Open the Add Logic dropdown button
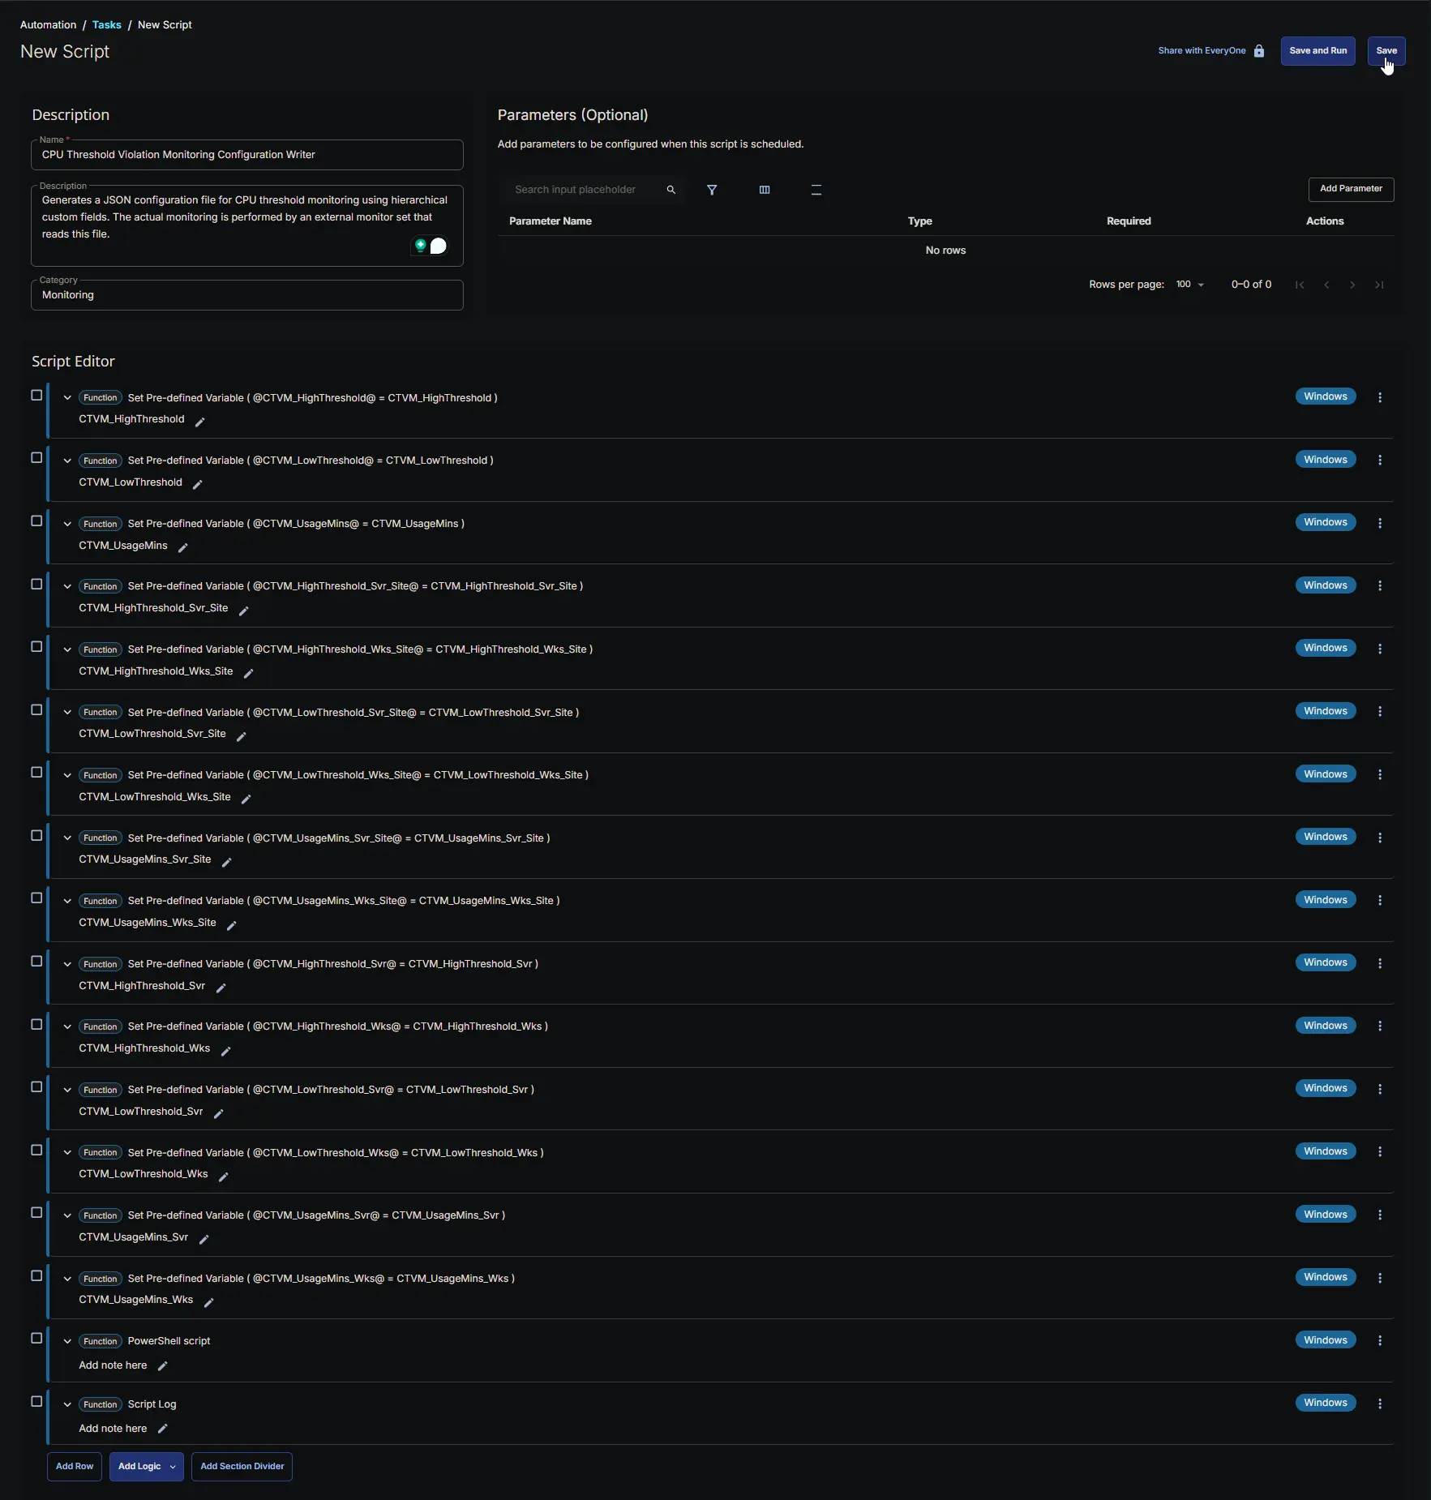This screenshot has width=1431, height=1500. click(x=147, y=1467)
